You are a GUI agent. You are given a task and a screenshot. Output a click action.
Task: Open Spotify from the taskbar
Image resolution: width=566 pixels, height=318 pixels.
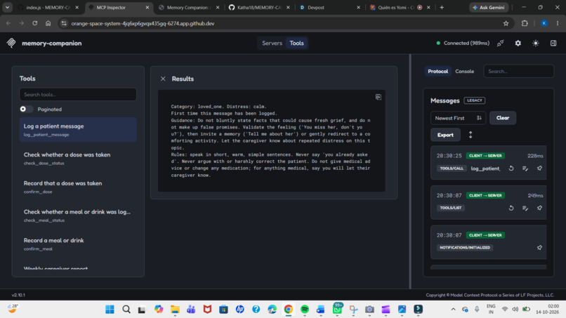(305, 310)
